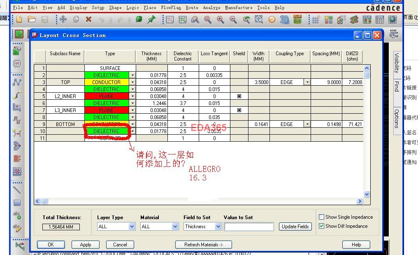Viewport: 418px width, 255px height.
Task: Click the Update Fields button
Action: point(295,227)
